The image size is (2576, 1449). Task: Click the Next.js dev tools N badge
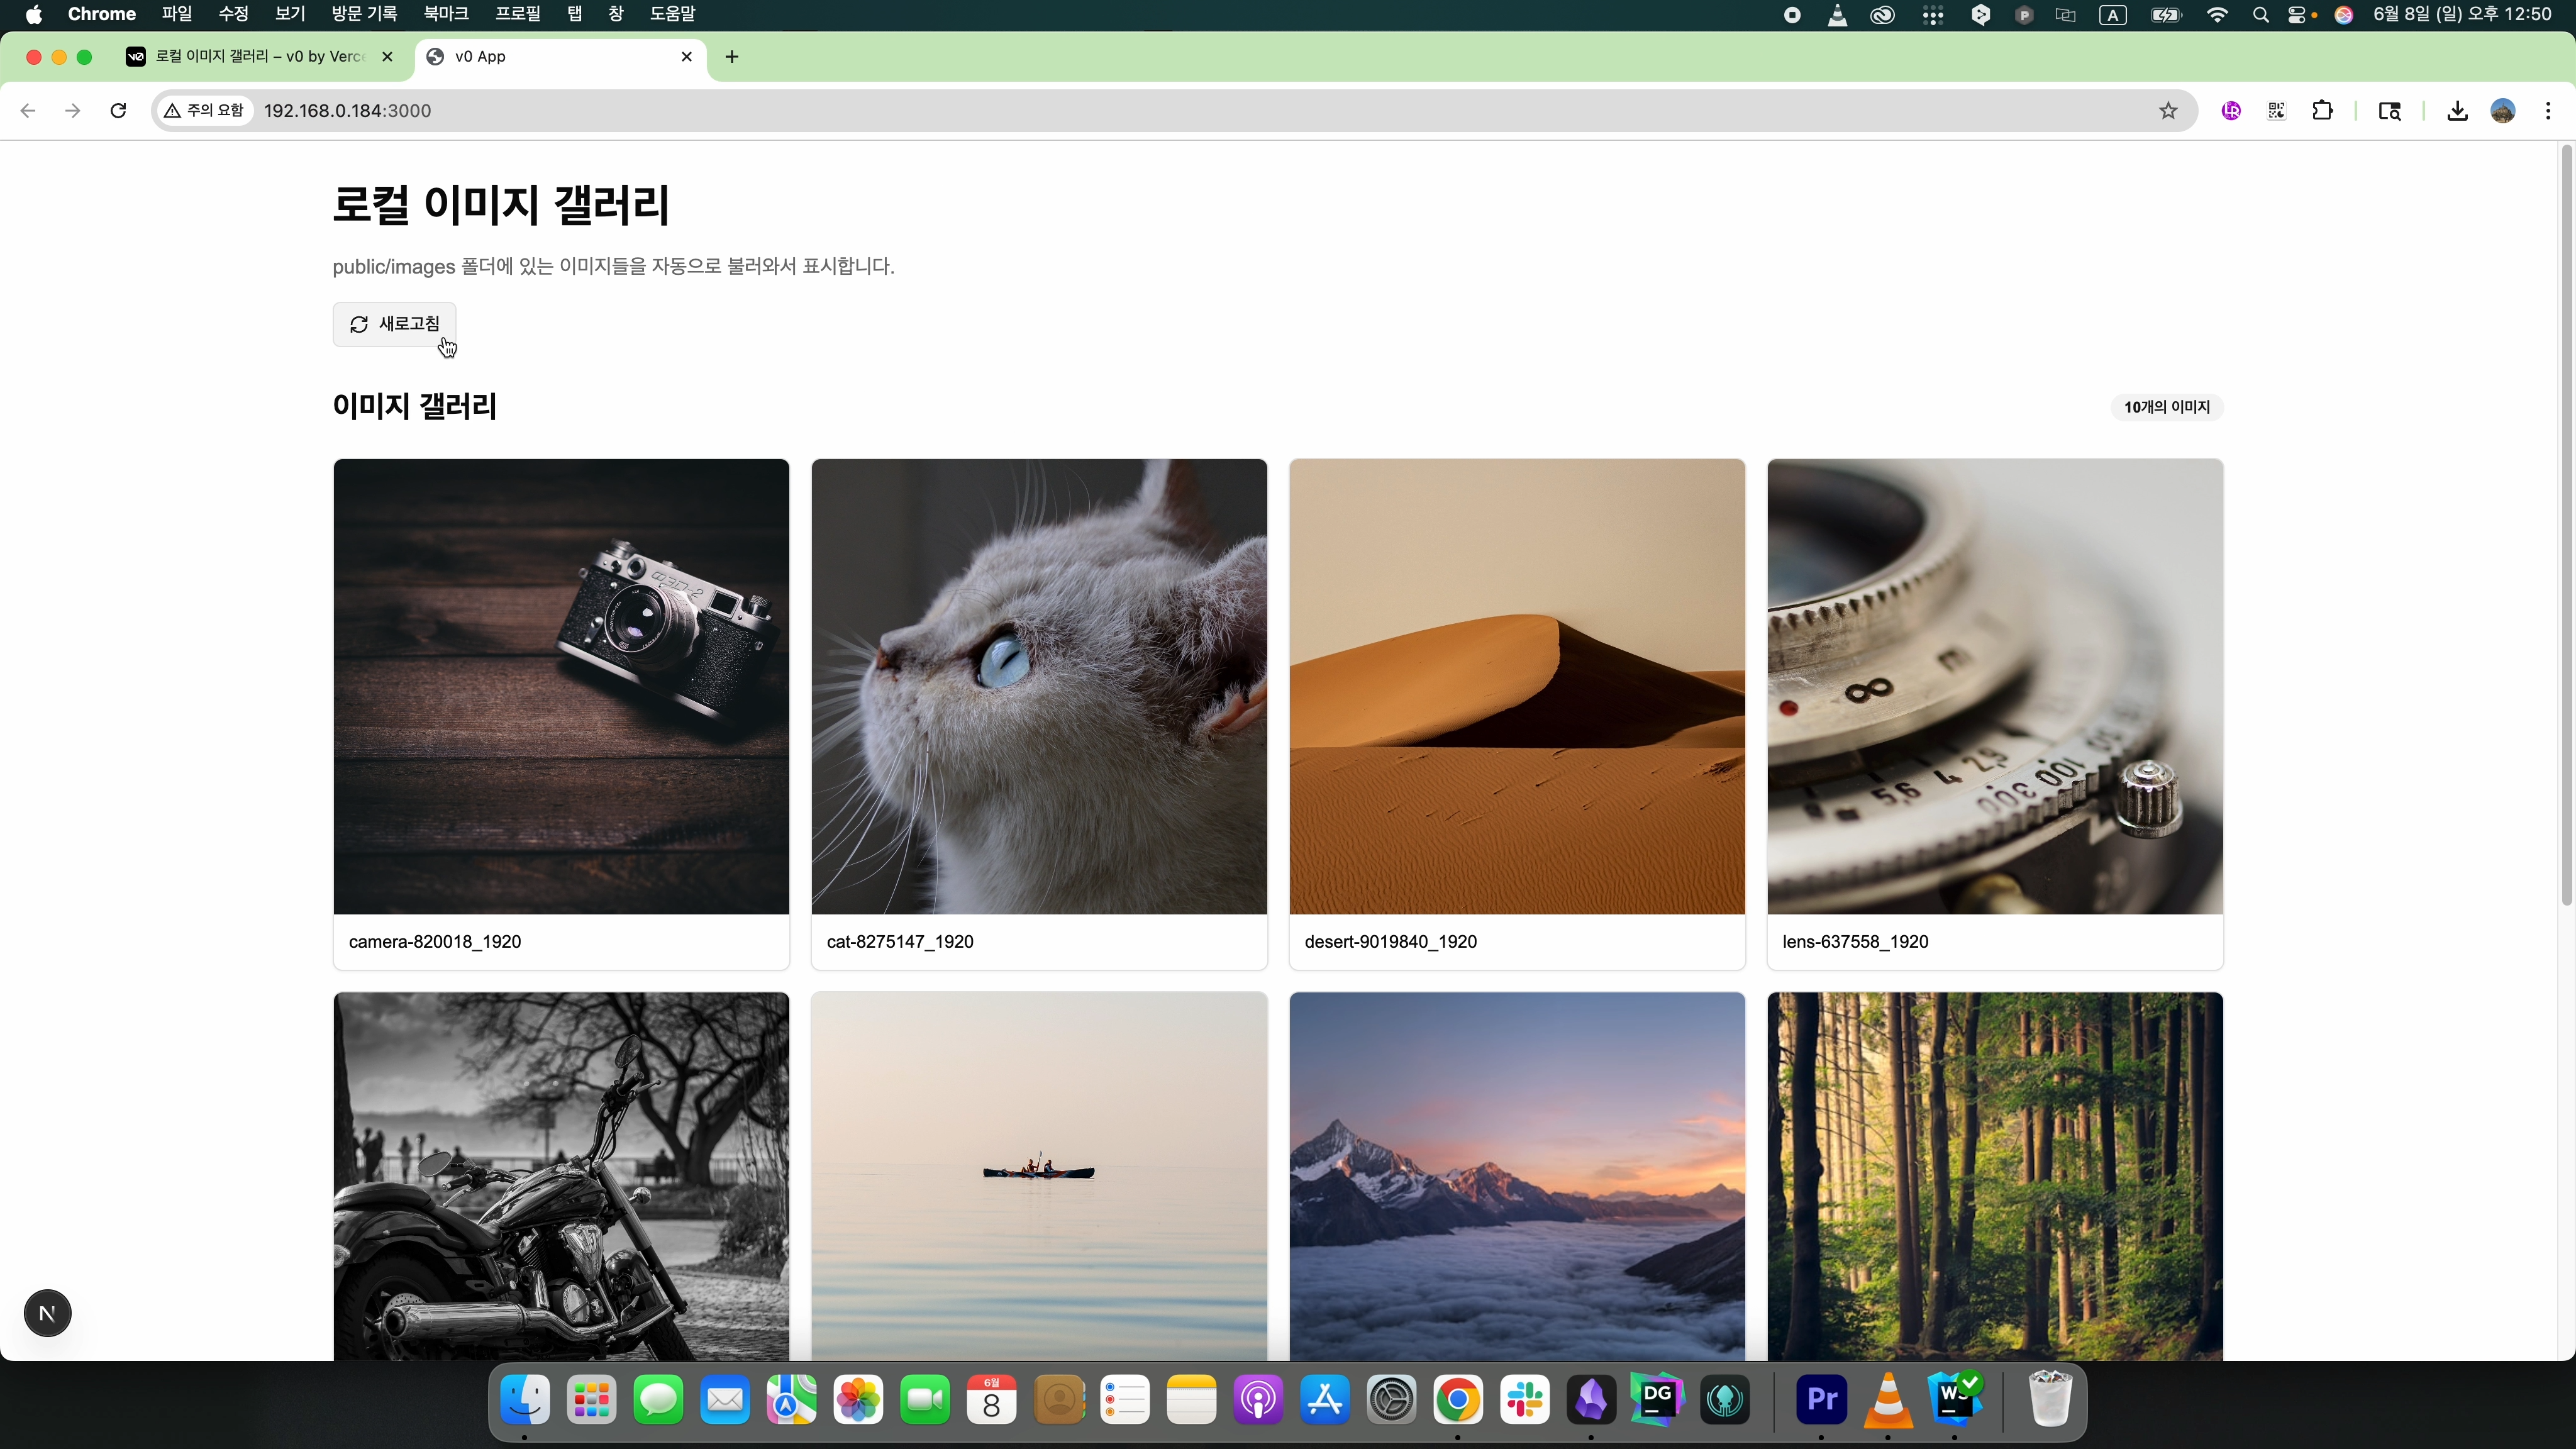tap(47, 1313)
